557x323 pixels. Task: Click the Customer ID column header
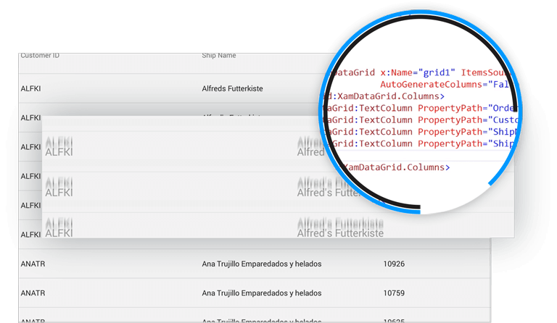(40, 56)
